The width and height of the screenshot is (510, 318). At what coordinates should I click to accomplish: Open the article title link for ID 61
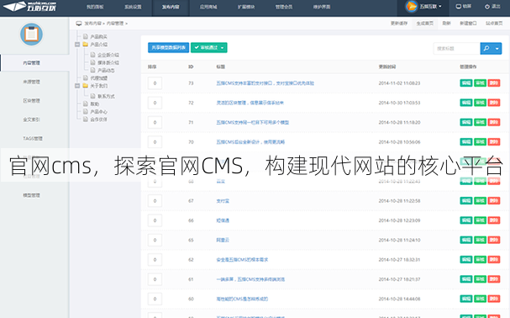coord(250,279)
